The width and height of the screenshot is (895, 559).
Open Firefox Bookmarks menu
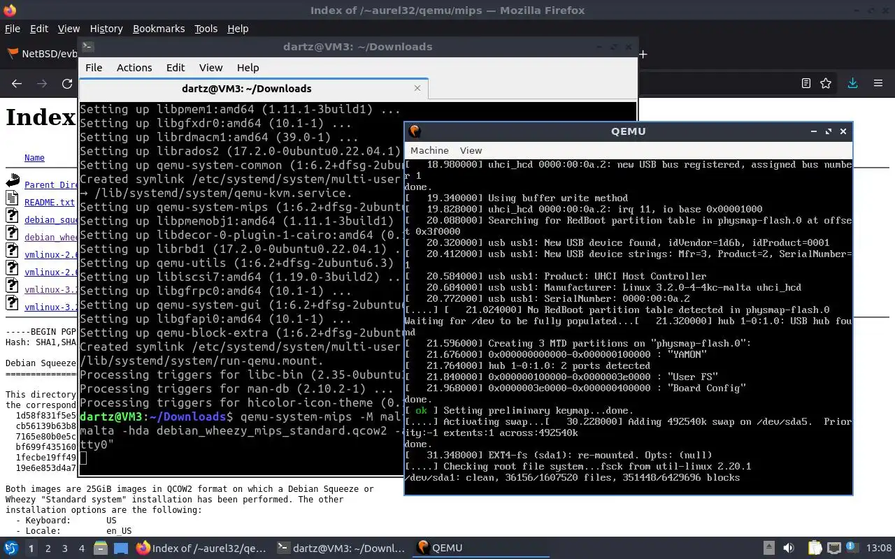[159, 29]
